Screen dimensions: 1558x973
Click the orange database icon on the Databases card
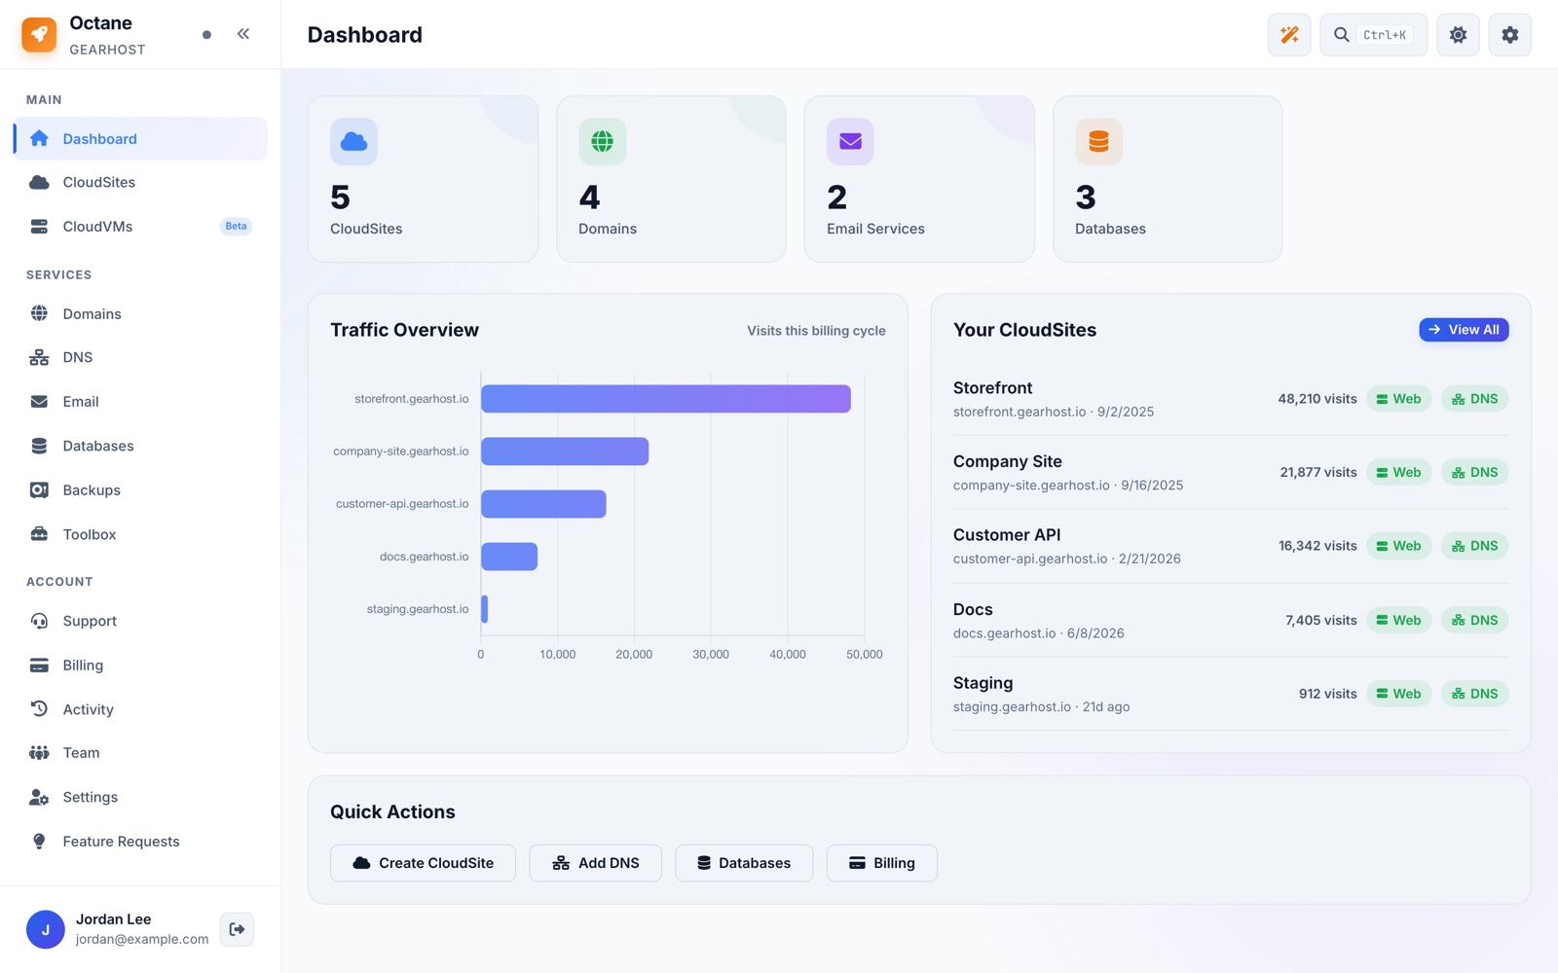coord(1098,142)
